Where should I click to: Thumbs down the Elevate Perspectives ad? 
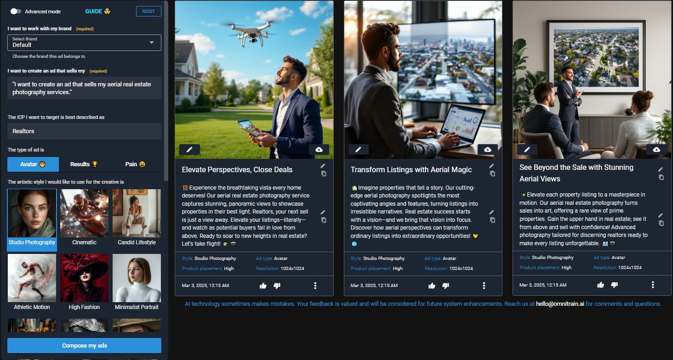(x=277, y=286)
